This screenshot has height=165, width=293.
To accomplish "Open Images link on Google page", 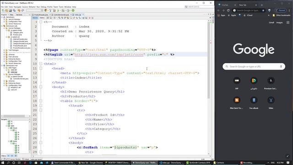I will (x=279, y=22).
